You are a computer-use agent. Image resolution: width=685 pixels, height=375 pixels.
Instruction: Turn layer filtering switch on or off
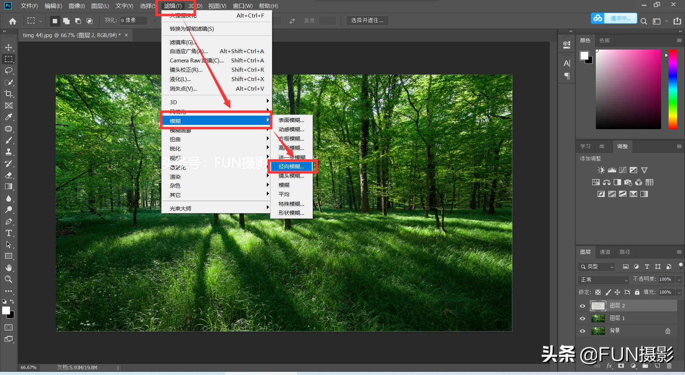click(680, 266)
